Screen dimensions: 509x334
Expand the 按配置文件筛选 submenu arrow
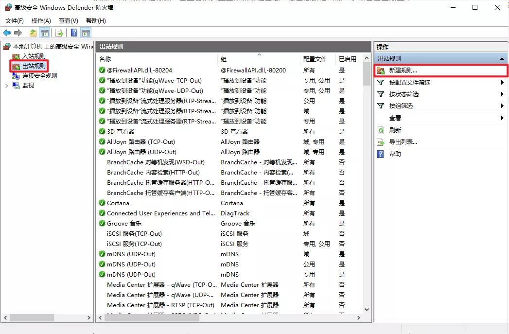coord(502,82)
